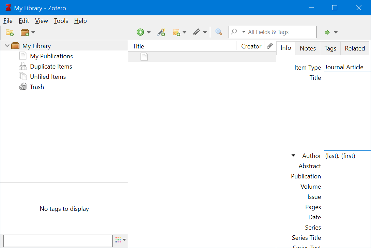
Task: Collapse the My Library tree node
Action: pyautogui.click(x=7, y=45)
